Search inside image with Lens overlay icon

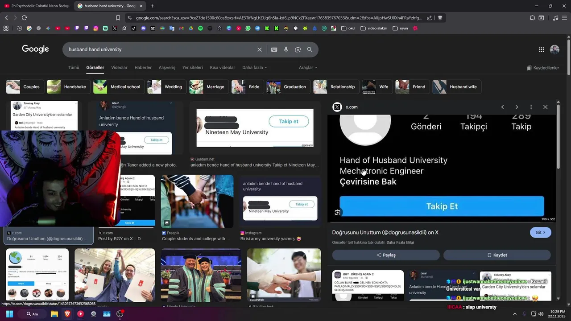click(337, 212)
